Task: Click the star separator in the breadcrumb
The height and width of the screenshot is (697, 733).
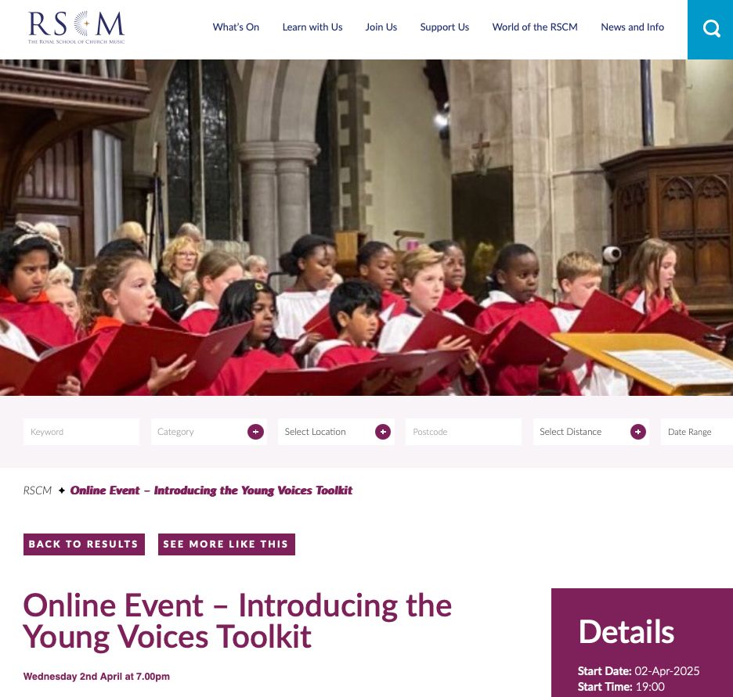Action: click(x=61, y=490)
